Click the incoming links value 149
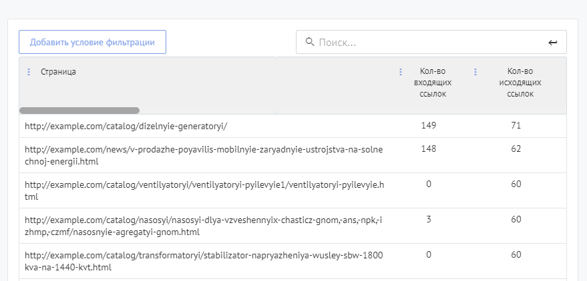Image resolution: width=587 pixels, height=281 pixels. click(429, 125)
